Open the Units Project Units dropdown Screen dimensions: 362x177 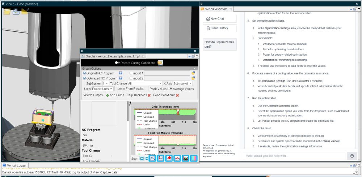click(x=102, y=89)
